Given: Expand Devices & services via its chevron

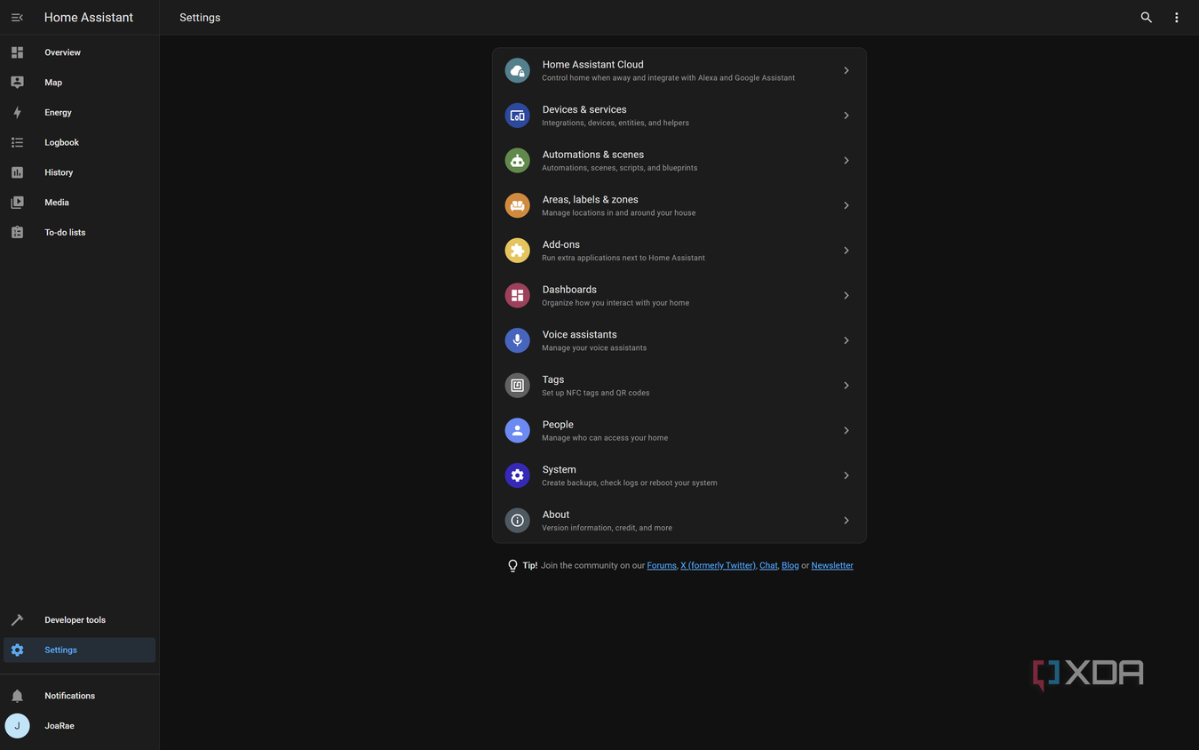Looking at the screenshot, I should [x=846, y=116].
